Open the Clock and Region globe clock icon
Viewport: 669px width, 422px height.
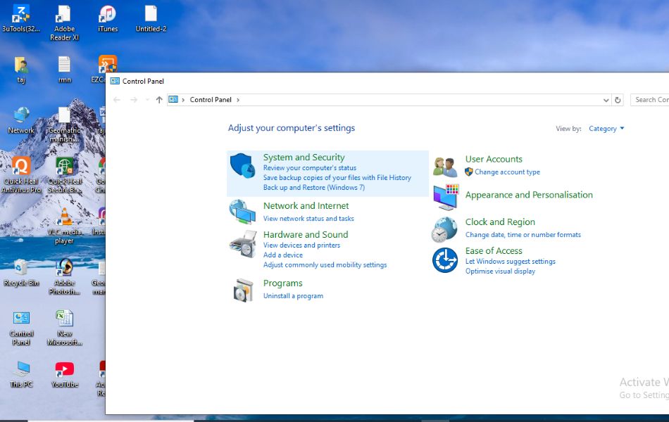tap(444, 229)
